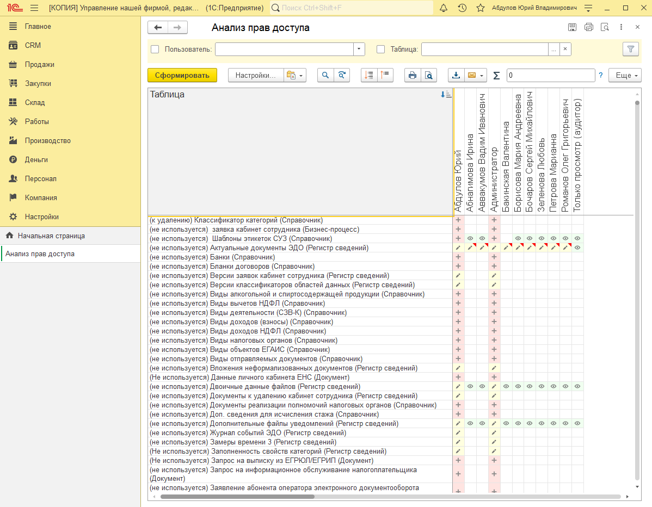The width and height of the screenshot is (652, 507).
Task: Open notifications bell icon in title bar
Action: point(444,8)
